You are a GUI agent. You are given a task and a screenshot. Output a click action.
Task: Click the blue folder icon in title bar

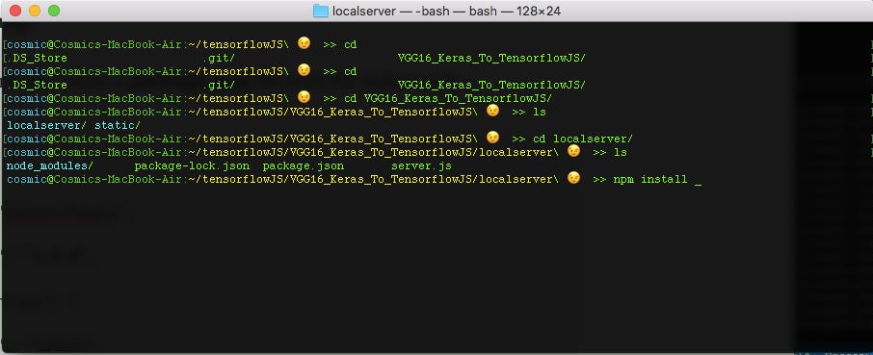coord(321,11)
